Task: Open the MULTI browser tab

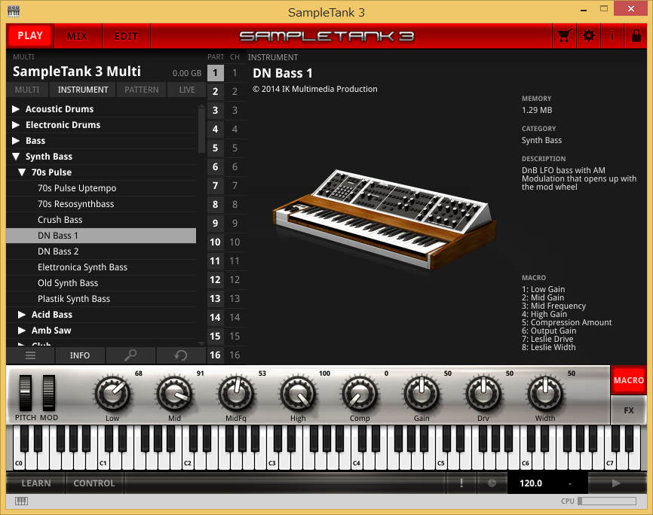Action: tap(27, 90)
